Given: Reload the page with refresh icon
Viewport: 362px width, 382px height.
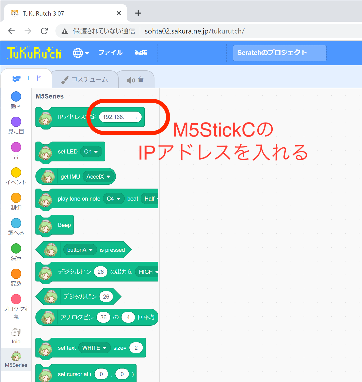Looking at the screenshot, I should pyautogui.click(x=44, y=31).
